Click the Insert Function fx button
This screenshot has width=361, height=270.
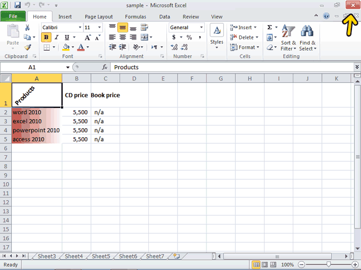click(x=105, y=67)
